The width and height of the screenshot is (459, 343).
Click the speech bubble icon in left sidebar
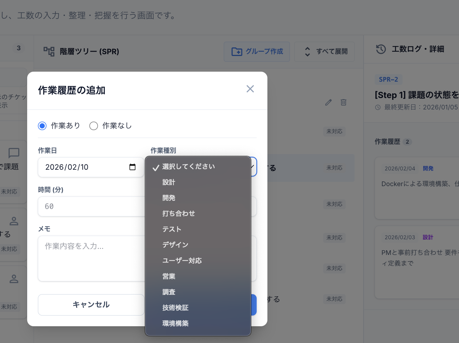(x=13, y=154)
